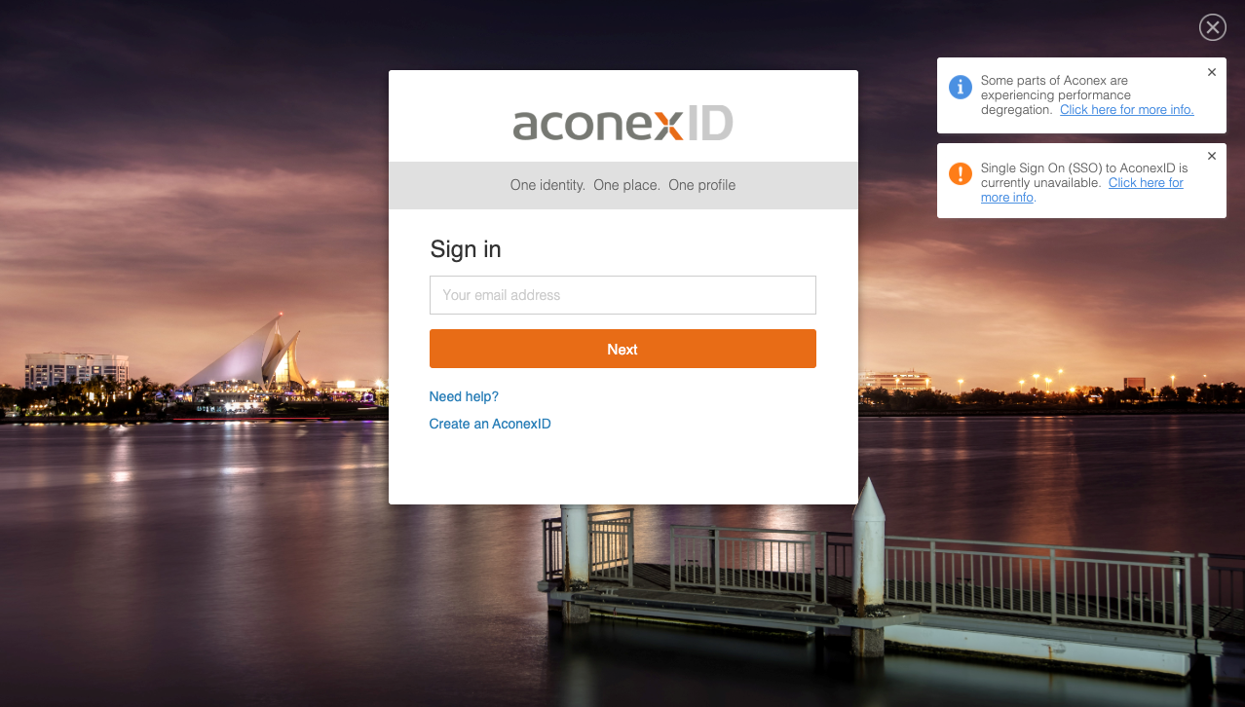Image resolution: width=1245 pixels, height=707 pixels.
Task: Close the overlay with the circled X icon
Action: (1212, 27)
